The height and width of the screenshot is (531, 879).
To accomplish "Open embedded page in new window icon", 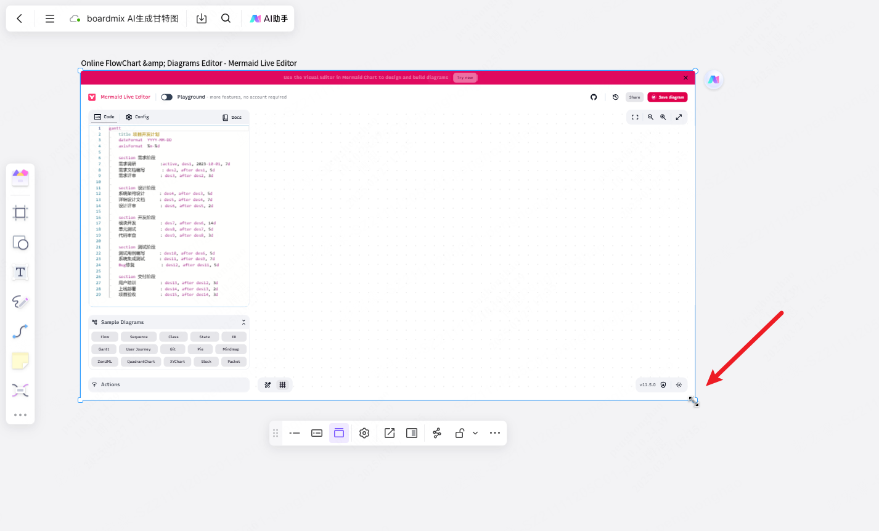I will coord(390,433).
